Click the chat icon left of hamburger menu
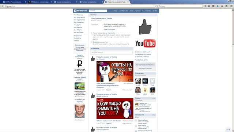 [x=226, y=6]
